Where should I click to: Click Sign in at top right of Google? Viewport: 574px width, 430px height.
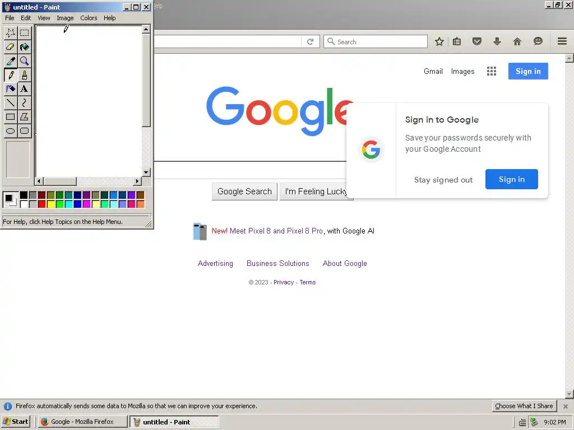click(528, 71)
